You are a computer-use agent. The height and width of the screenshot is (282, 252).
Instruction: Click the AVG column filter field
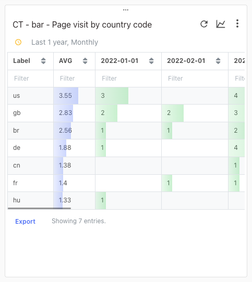(x=74, y=79)
